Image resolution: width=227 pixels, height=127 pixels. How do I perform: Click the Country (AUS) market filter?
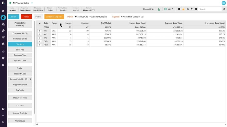tap(81, 17)
